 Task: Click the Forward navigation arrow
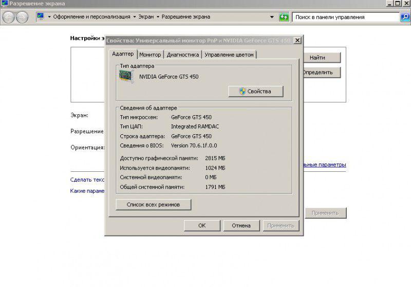(22, 17)
